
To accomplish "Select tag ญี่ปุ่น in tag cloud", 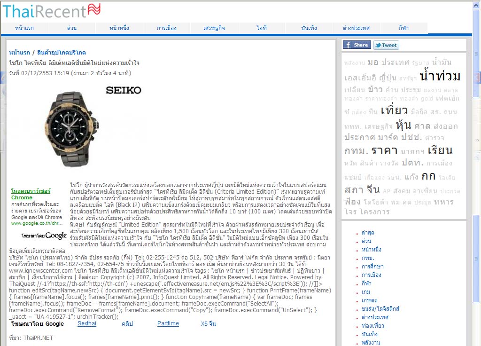I will [x=388, y=78].
